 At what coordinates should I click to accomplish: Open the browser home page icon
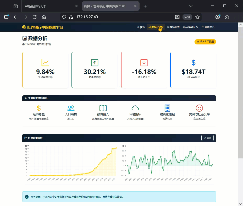coord(44,17)
